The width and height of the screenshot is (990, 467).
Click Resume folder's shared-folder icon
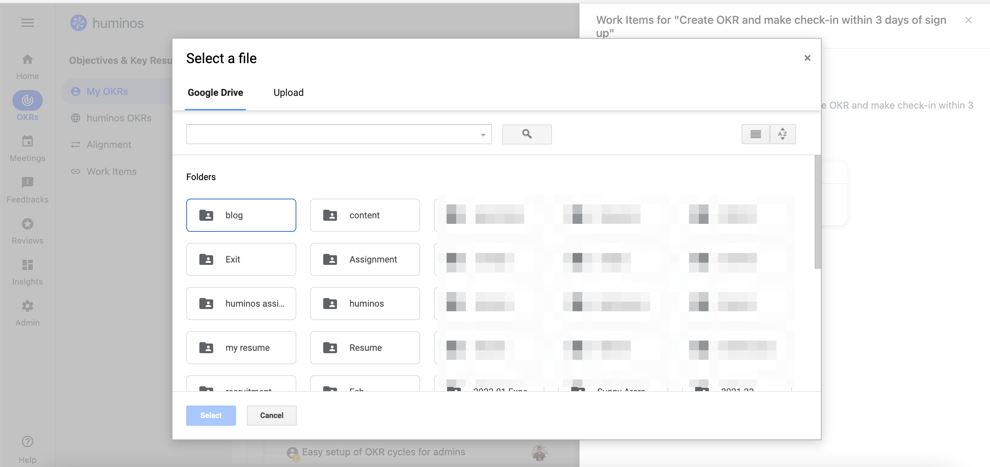[330, 348]
